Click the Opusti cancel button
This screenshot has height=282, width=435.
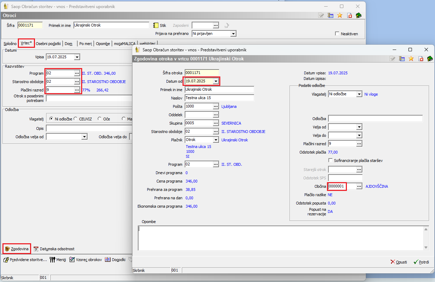[399, 262]
